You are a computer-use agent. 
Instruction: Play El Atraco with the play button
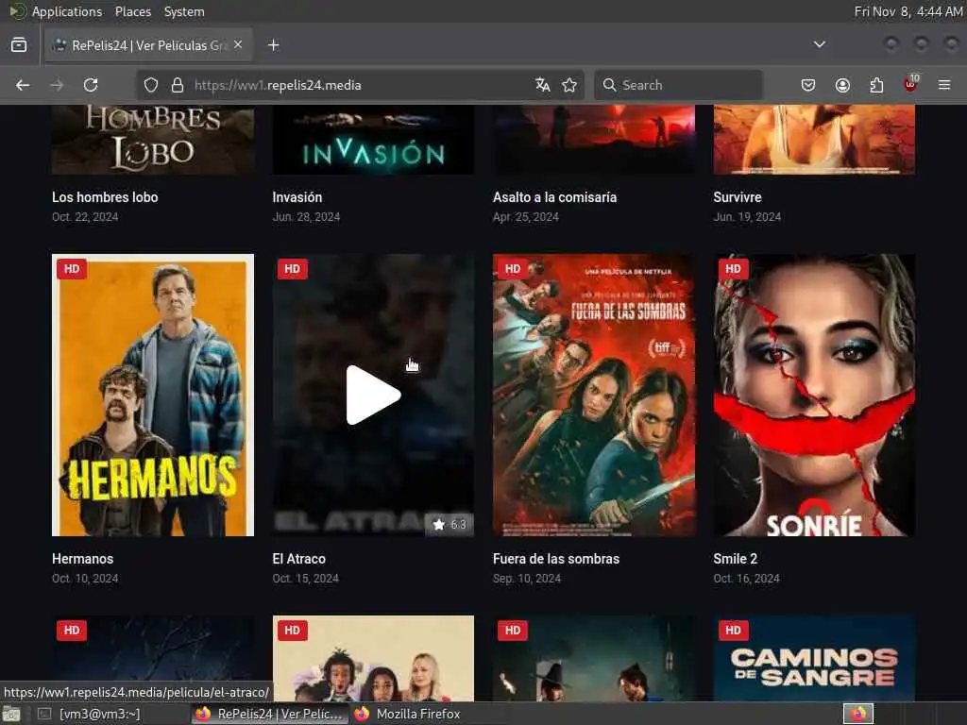coord(373,396)
